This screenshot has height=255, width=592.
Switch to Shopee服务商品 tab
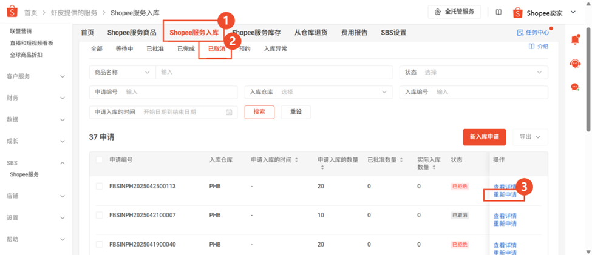pos(131,32)
